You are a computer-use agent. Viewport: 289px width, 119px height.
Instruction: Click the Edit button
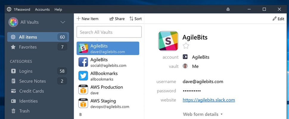(x=278, y=18)
